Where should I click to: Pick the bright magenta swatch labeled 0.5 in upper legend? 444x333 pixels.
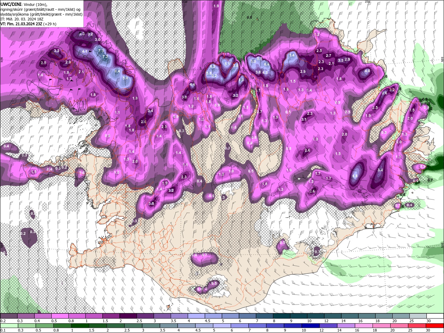coord(60,316)
